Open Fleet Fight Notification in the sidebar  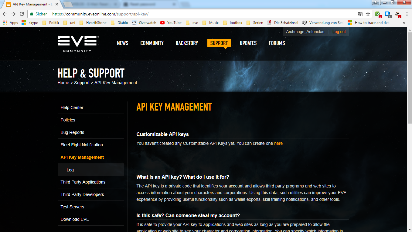(91, 145)
